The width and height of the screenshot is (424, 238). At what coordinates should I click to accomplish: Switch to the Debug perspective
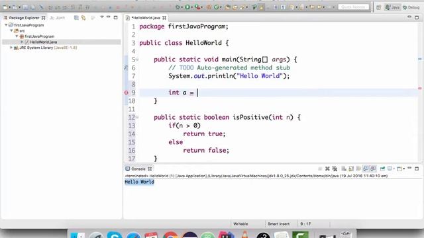(411, 7)
